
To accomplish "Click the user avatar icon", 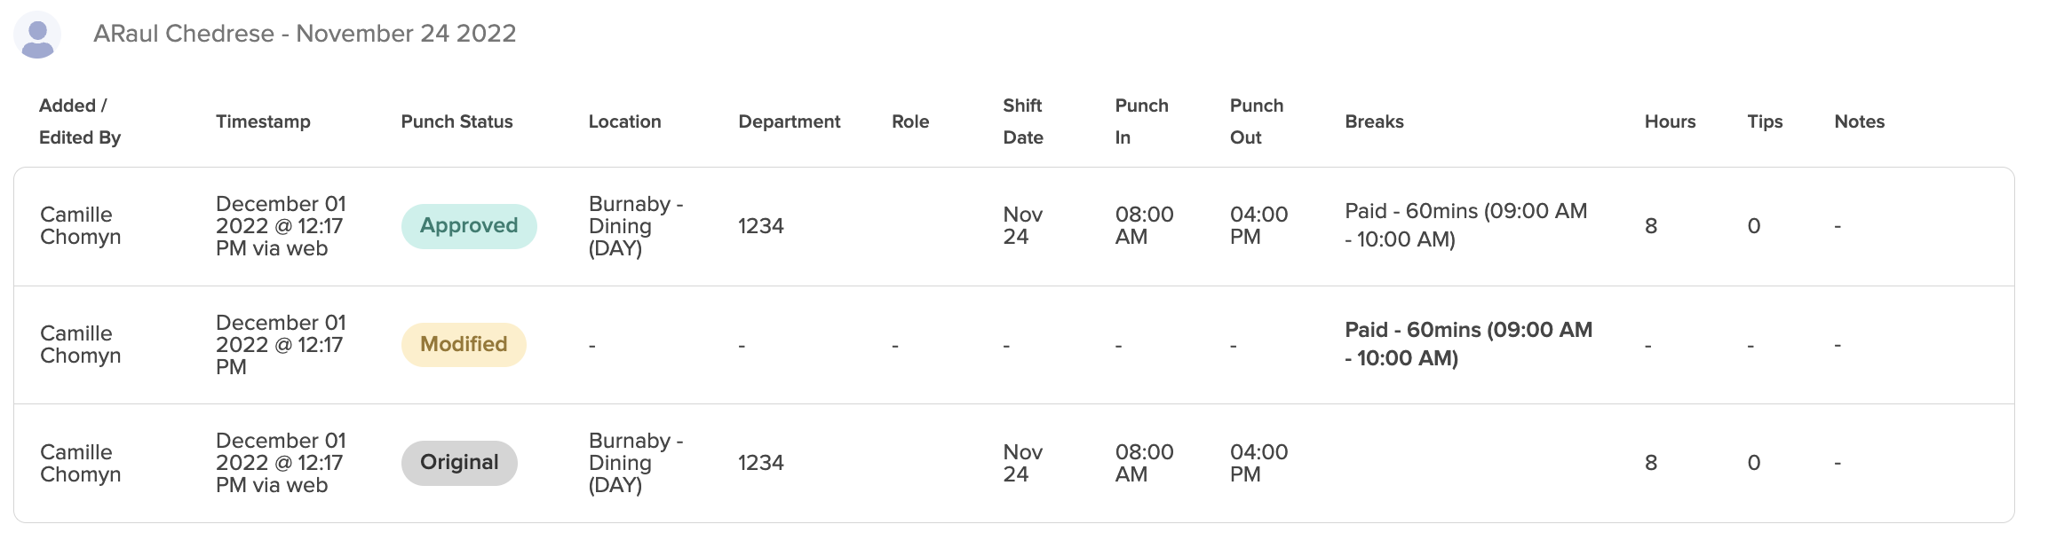I will (37, 35).
